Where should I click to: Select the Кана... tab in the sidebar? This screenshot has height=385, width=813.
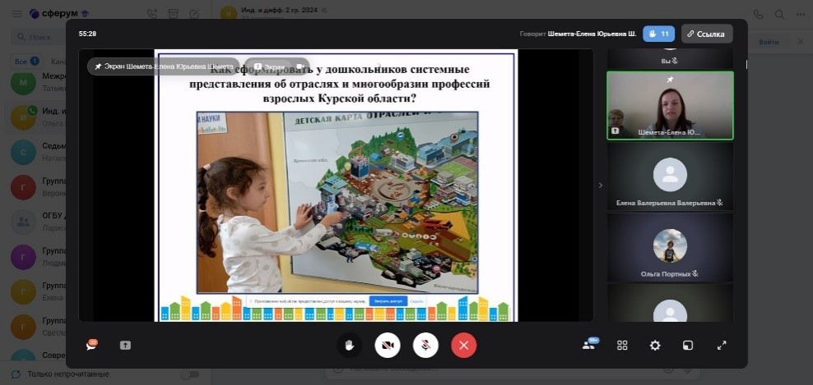(58, 61)
